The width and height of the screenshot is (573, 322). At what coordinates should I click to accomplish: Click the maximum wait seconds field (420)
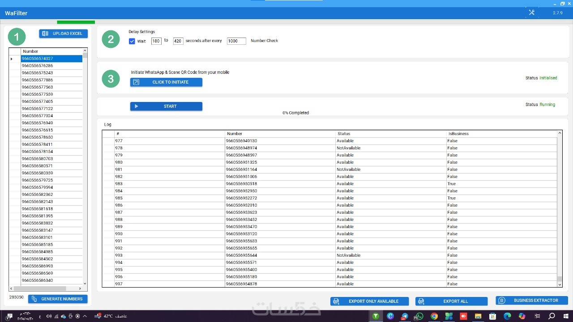click(178, 41)
